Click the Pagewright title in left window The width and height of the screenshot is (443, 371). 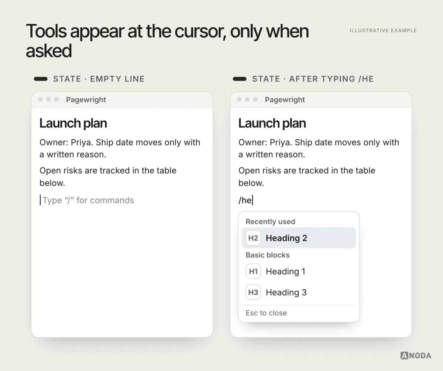coord(86,100)
